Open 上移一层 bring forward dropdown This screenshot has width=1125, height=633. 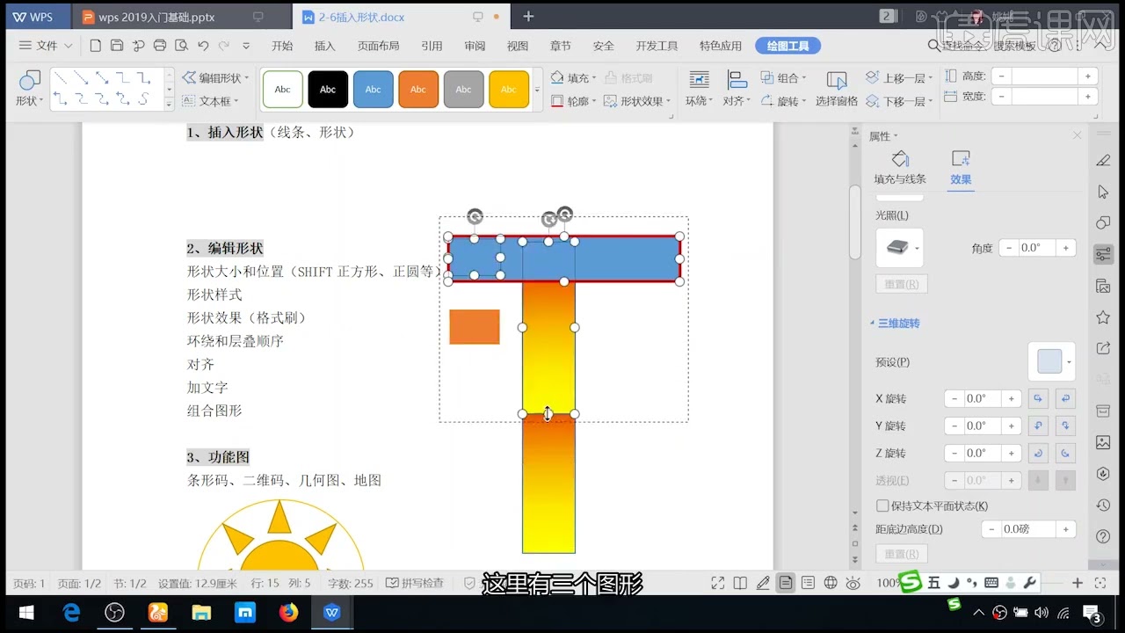coord(900,77)
